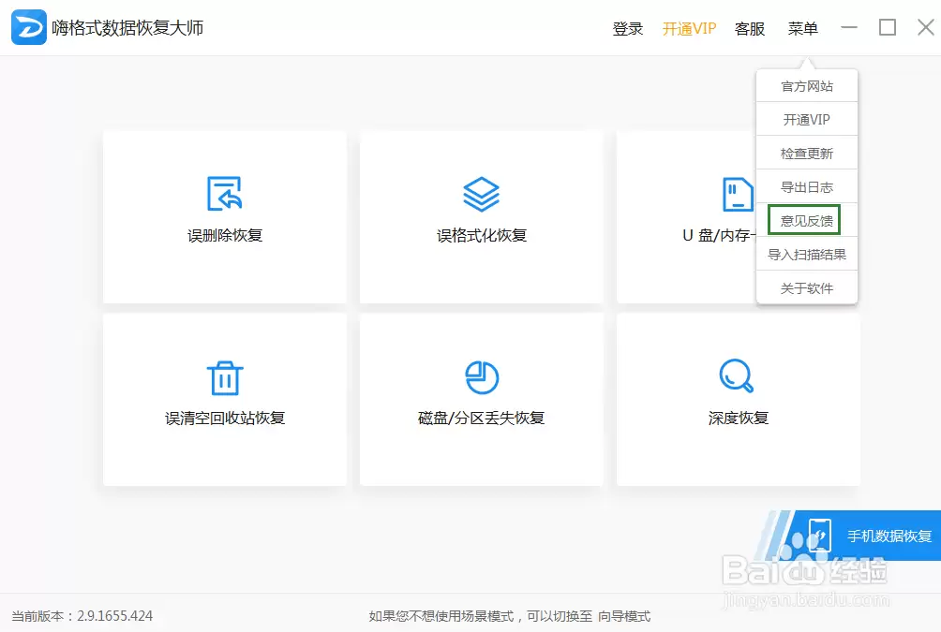Click the app logo in title bar
The width and height of the screenshot is (941, 632).
pyautogui.click(x=29, y=28)
